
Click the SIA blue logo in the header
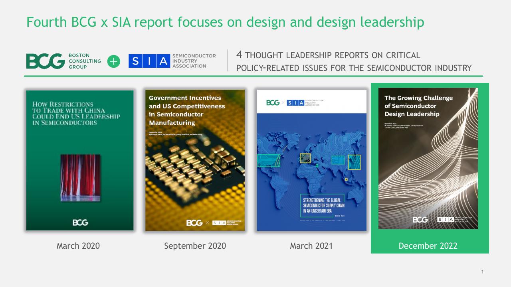click(x=149, y=61)
